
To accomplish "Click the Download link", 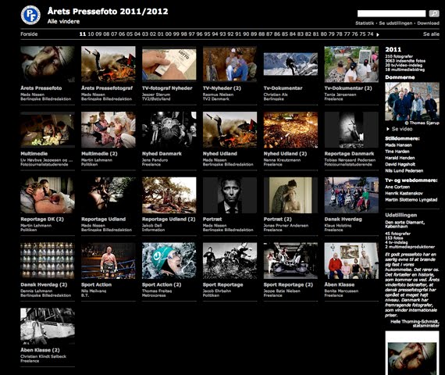I will (x=429, y=23).
